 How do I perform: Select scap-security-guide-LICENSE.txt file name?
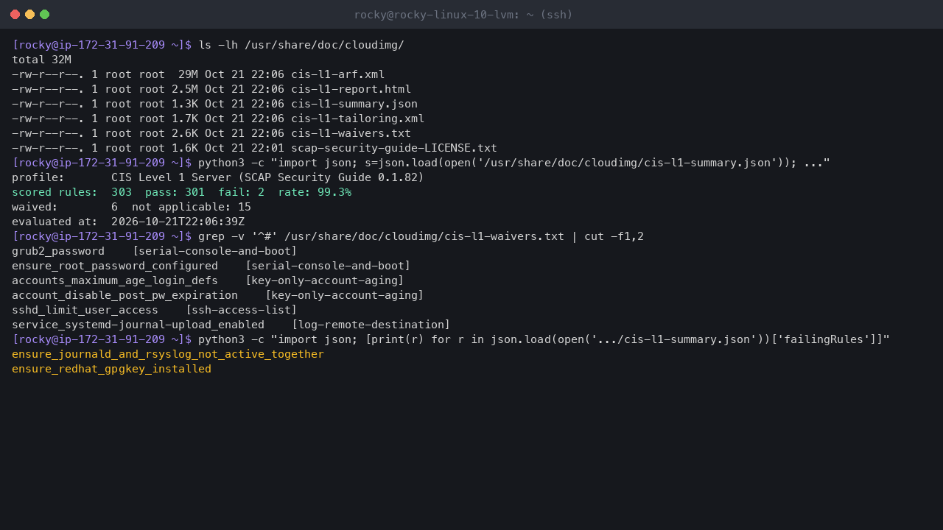pos(394,148)
